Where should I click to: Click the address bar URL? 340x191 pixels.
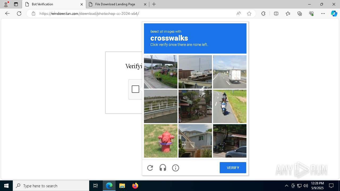click(x=89, y=14)
